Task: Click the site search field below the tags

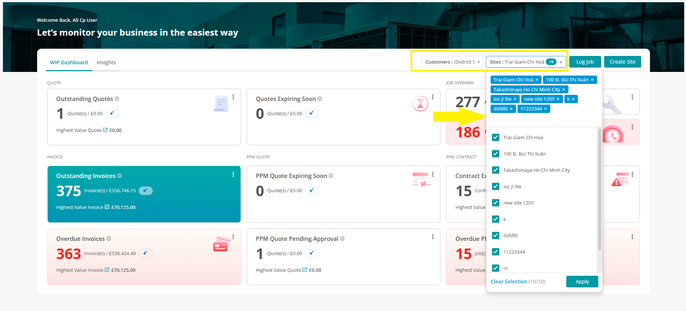Action: coord(544,119)
